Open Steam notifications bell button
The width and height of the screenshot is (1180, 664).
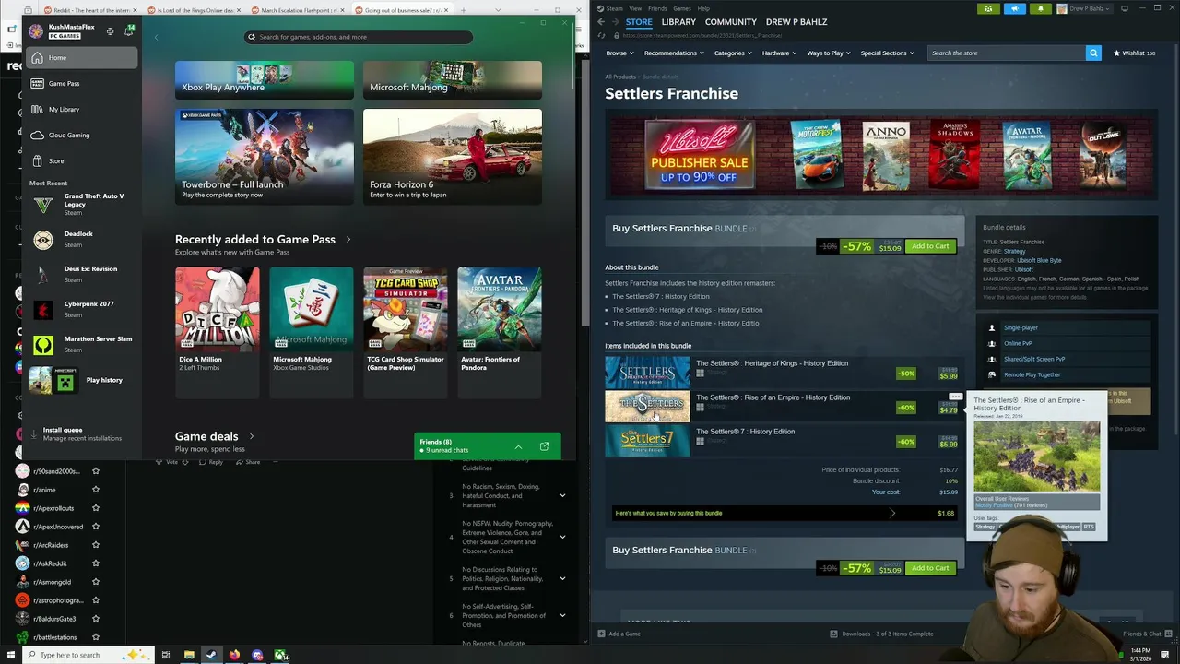[1041, 9]
